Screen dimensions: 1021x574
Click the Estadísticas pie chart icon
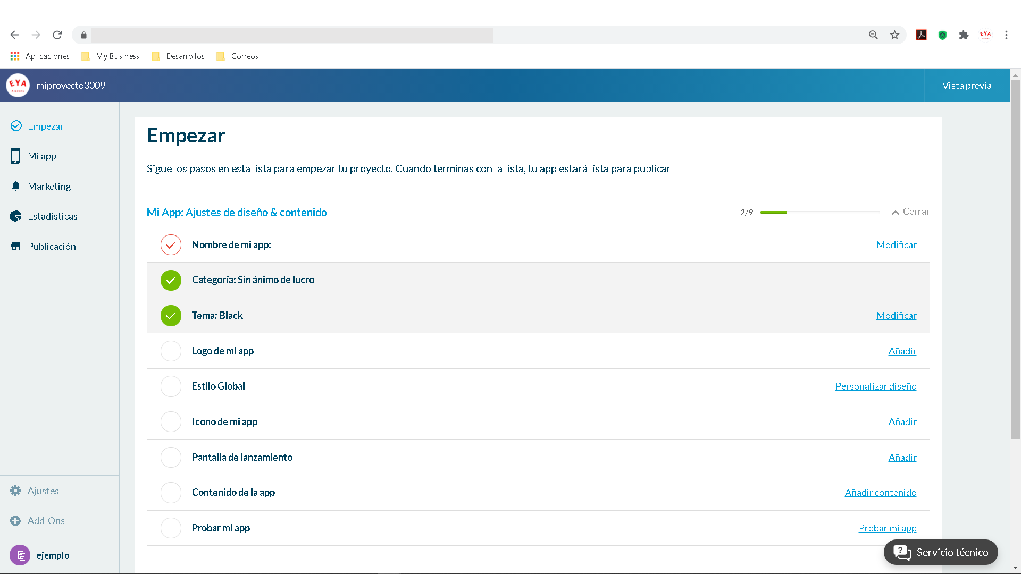(15, 216)
